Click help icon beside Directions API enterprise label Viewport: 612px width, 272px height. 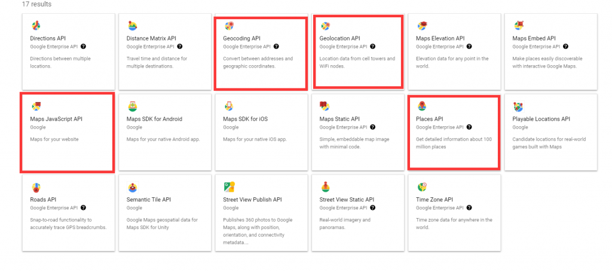click(x=83, y=47)
